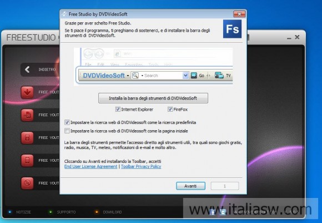Click Installa la barra degli strumenti button
Screen dimensions: 322x223
(x=153, y=98)
